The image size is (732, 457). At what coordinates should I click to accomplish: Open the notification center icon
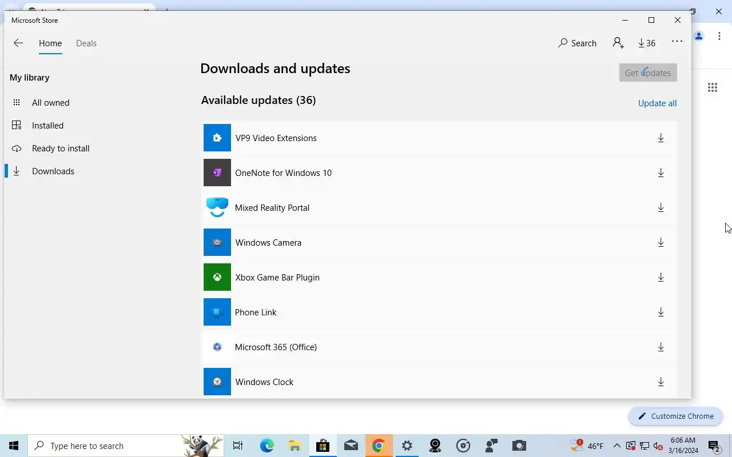(x=714, y=446)
